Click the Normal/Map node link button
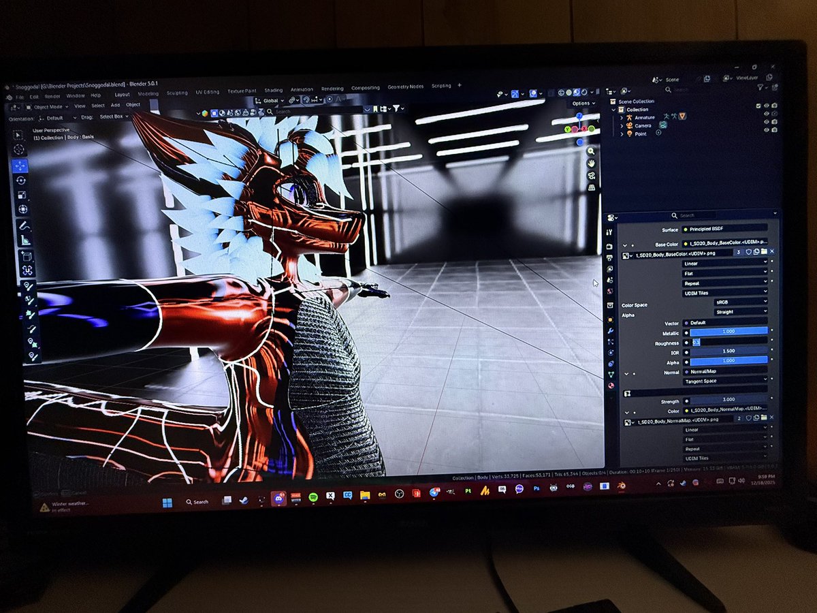Viewport: 817px width, 613px height. (725, 371)
